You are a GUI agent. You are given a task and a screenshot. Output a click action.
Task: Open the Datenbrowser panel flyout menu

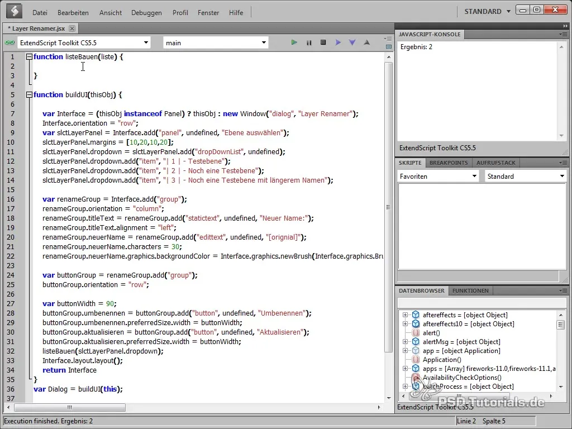563,290
